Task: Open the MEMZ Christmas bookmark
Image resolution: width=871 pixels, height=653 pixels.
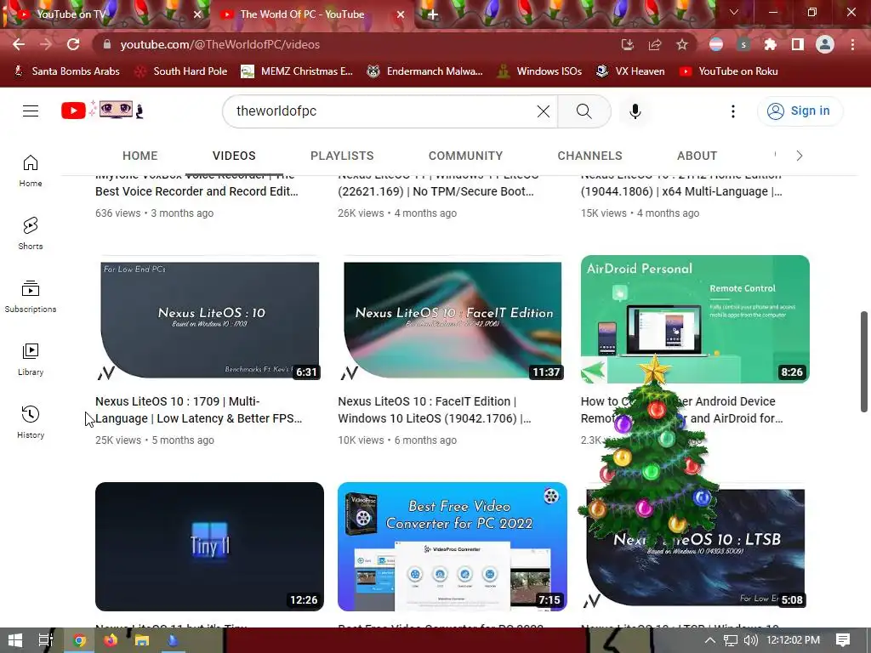Action: pos(297,71)
